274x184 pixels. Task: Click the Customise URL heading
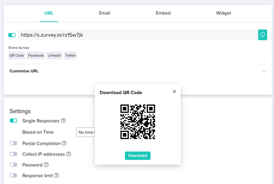pos(24,71)
